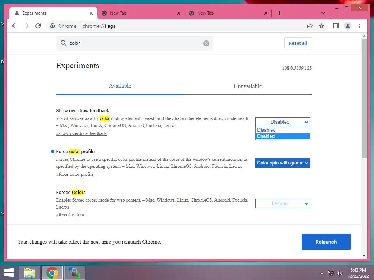Close the second New Tab
Screen dimensions: 374x280
[266, 13]
